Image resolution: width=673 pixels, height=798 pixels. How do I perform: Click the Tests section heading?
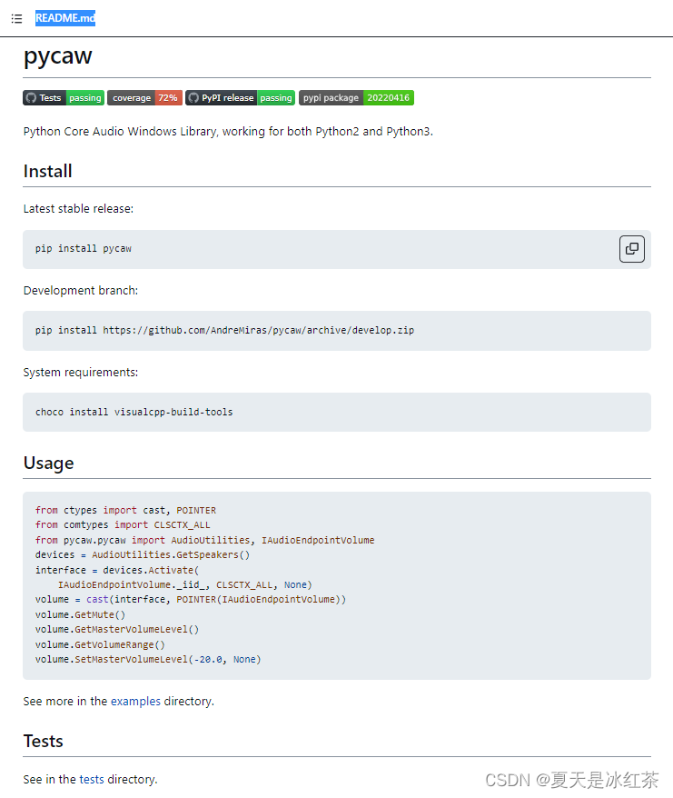point(44,741)
